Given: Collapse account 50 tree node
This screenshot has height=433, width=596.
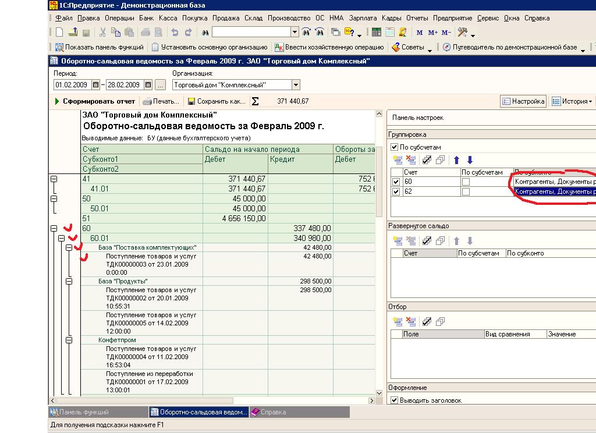Looking at the screenshot, I should [x=54, y=198].
